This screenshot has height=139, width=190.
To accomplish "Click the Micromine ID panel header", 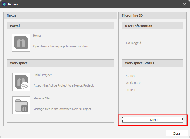I will click(153, 15).
